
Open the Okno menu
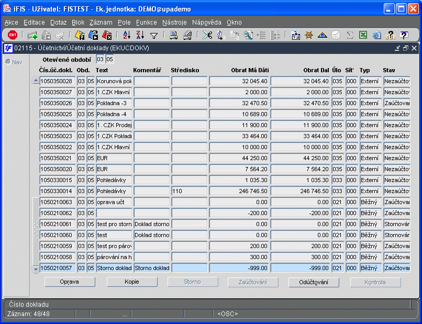[234, 23]
